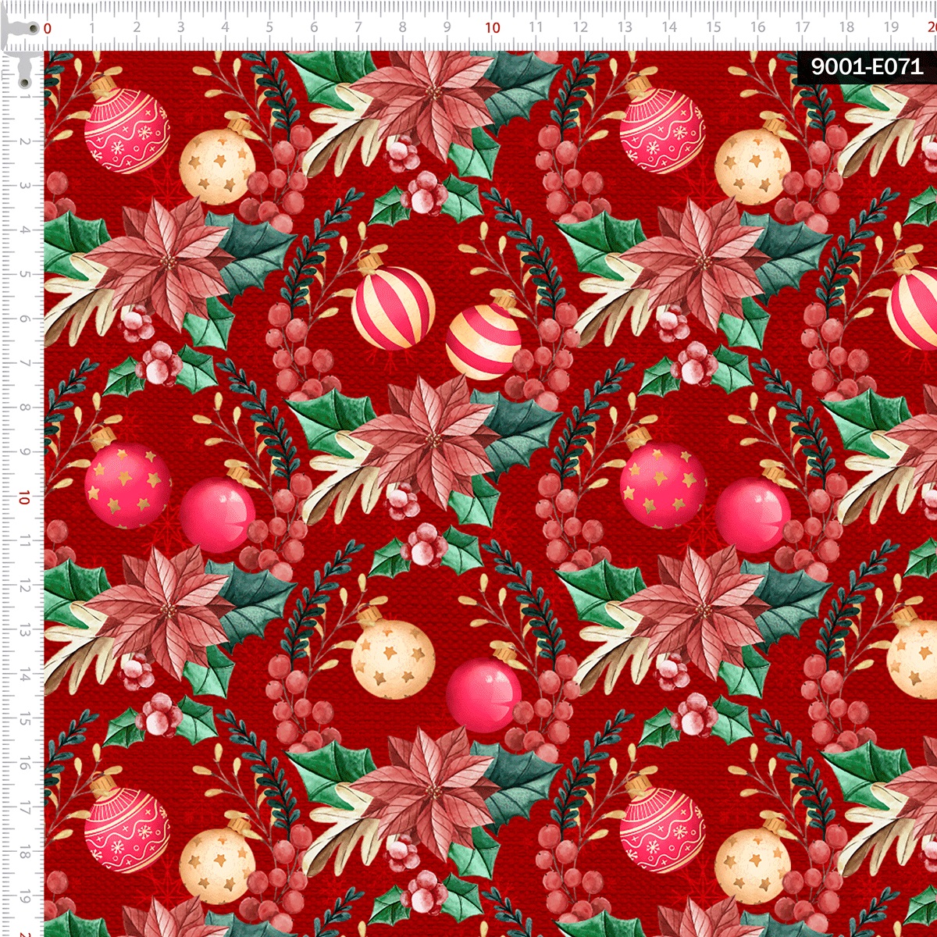Click the 15 mark on the vertical ruler
The height and width of the screenshot is (937, 937).
(x=24, y=719)
